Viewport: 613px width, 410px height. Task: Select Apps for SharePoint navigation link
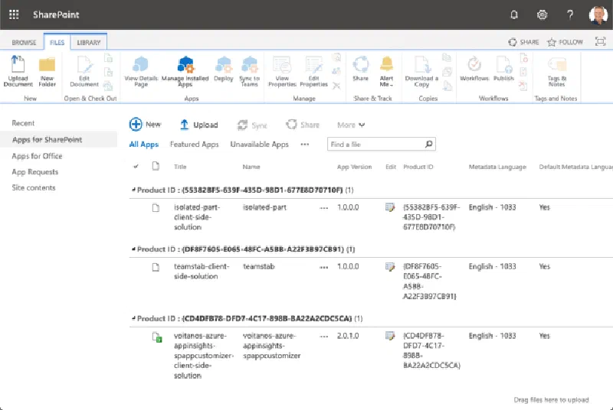[47, 140]
